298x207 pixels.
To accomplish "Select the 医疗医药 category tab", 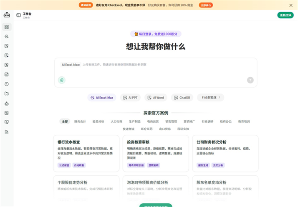I will [147, 129].
